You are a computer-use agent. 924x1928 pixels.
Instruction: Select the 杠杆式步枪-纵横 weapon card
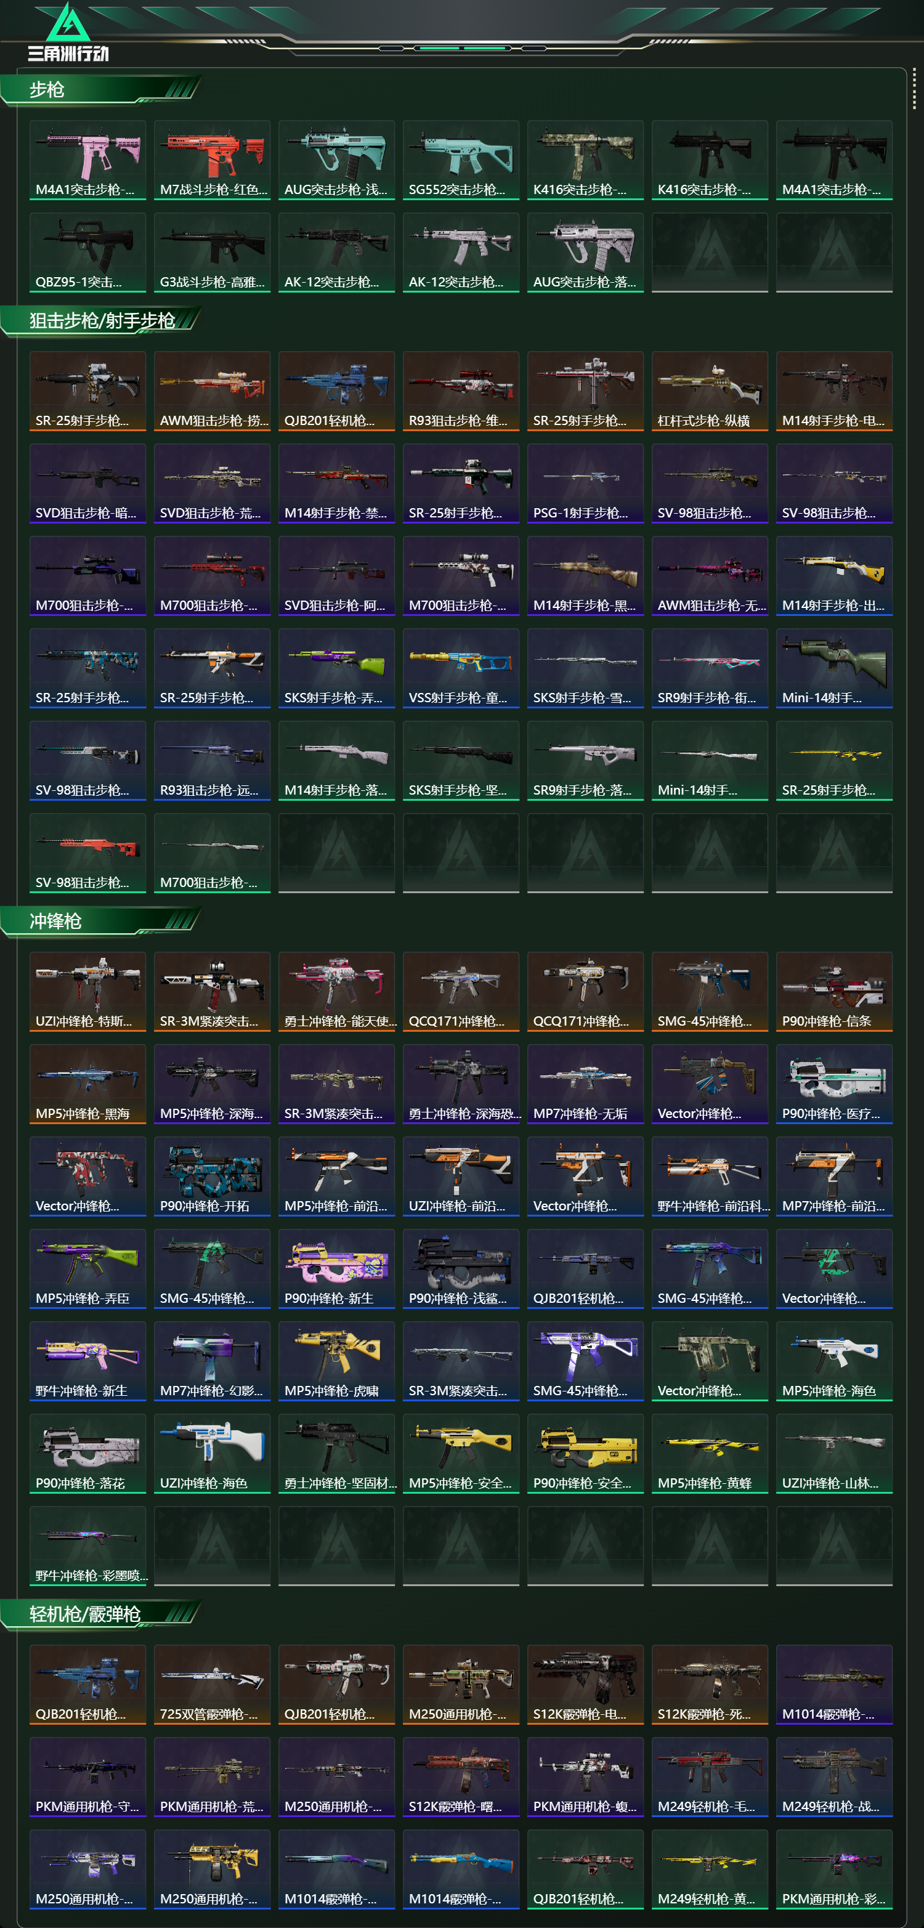coord(710,391)
